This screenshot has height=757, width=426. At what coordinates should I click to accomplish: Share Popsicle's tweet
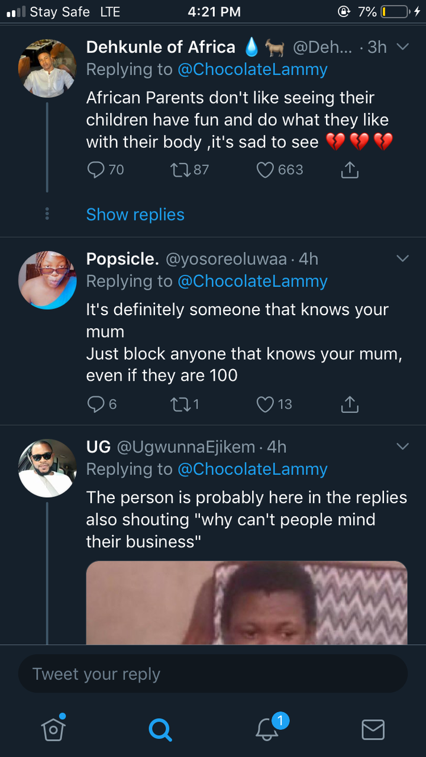click(x=350, y=405)
